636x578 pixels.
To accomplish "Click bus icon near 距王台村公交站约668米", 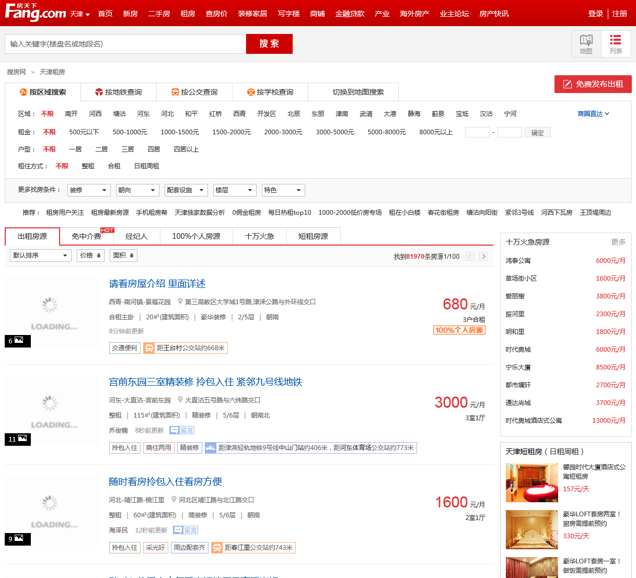I will 149,348.
